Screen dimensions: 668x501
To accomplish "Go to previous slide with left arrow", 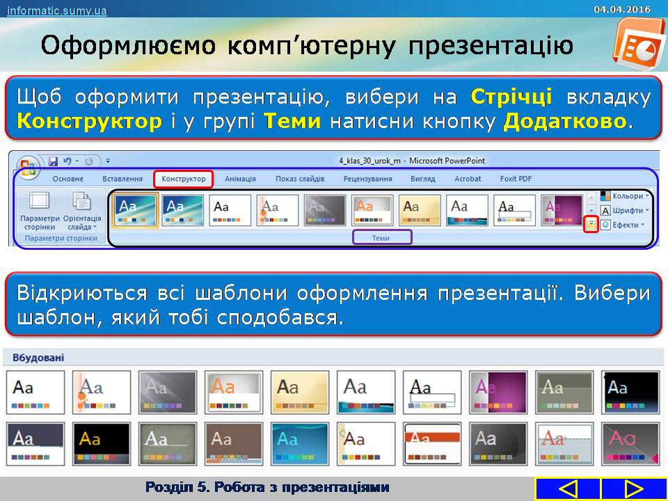I will point(568,488).
